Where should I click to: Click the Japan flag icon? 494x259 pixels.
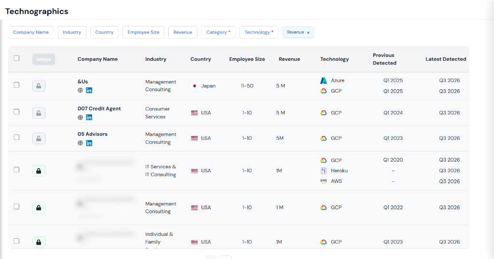(194, 86)
